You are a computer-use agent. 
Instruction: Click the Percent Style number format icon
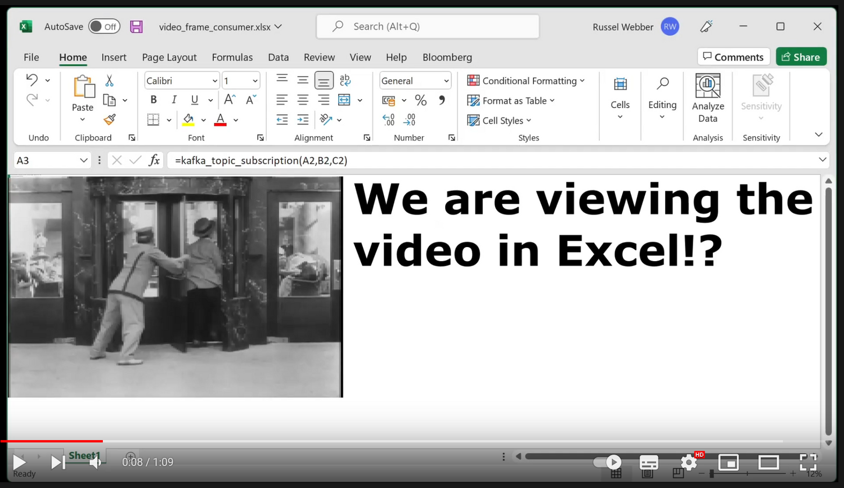(x=420, y=100)
